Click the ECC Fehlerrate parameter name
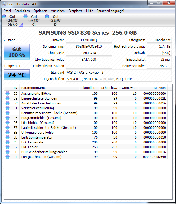The image size is (176, 204). pos(32,142)
